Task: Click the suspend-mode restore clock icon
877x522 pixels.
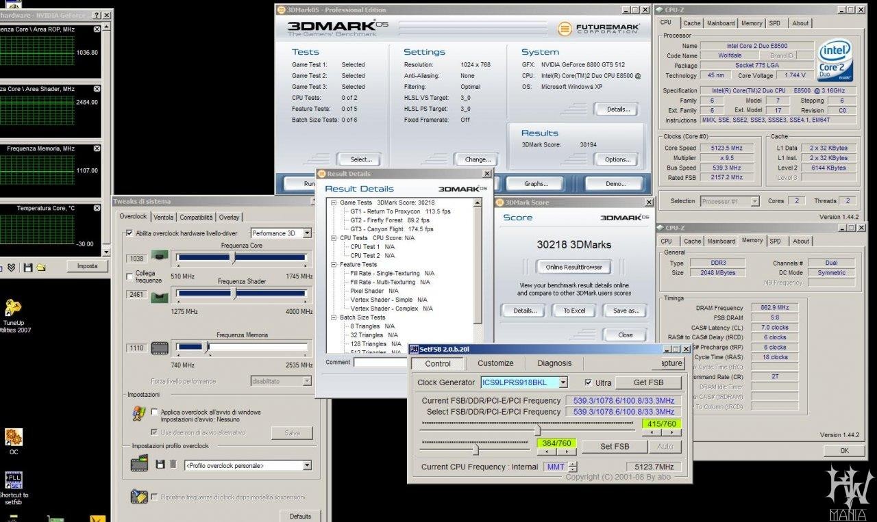Action: pos(139,497)
